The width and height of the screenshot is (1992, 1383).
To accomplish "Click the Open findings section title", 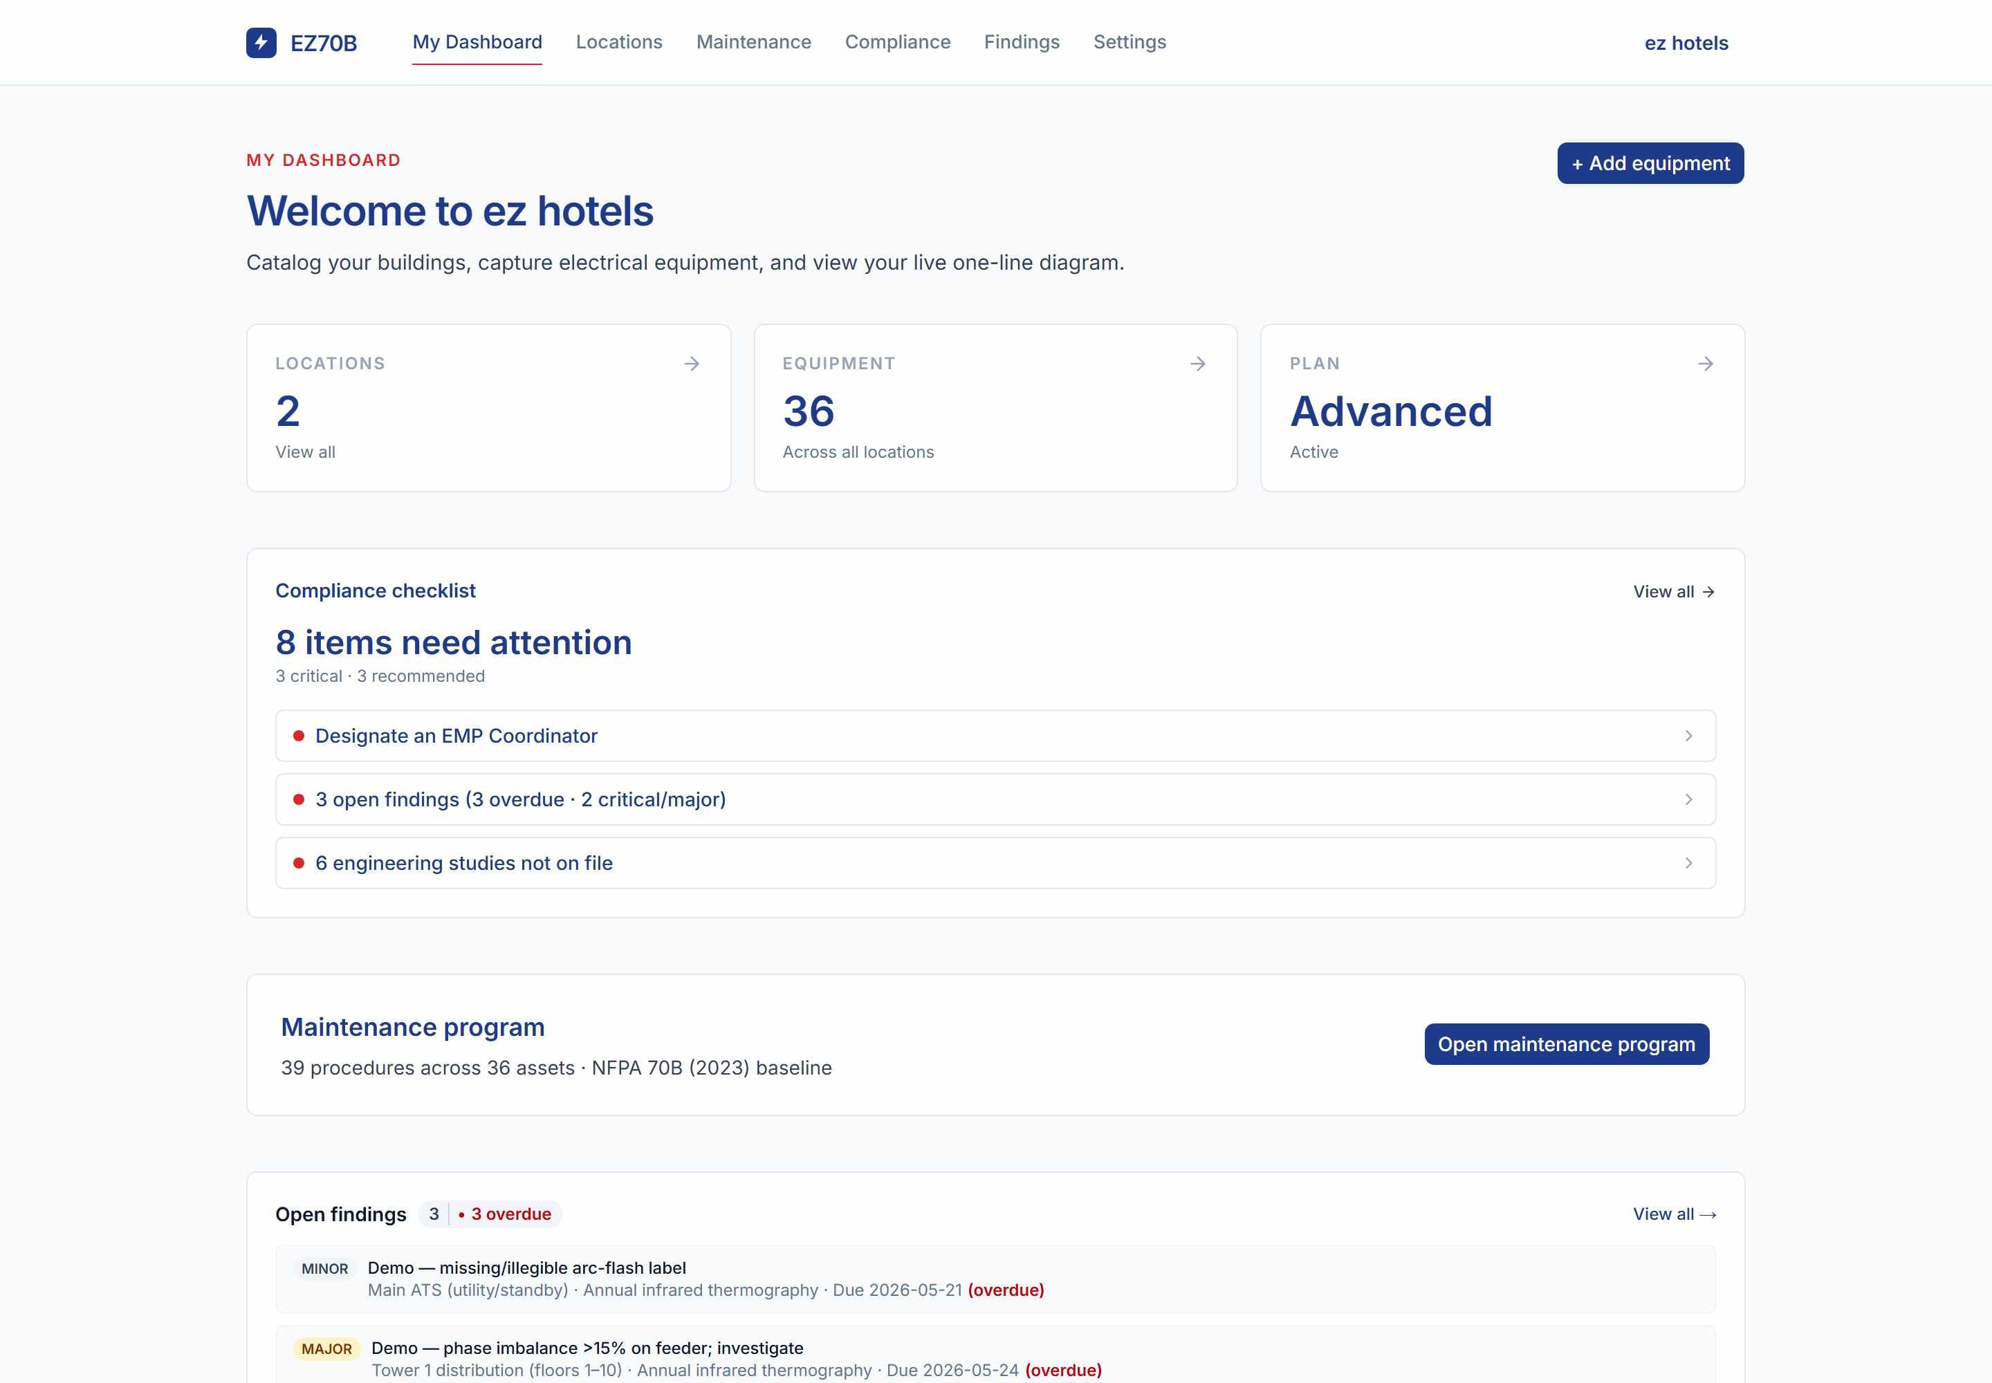I will click(341, 1214).
